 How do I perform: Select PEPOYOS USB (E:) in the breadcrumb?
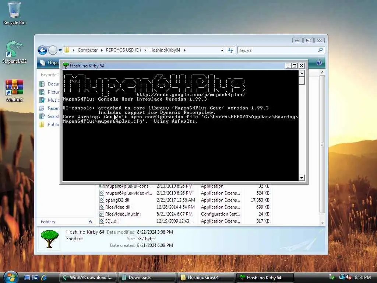pos(123,50)
